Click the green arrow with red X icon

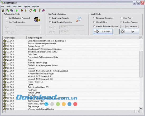35,10
